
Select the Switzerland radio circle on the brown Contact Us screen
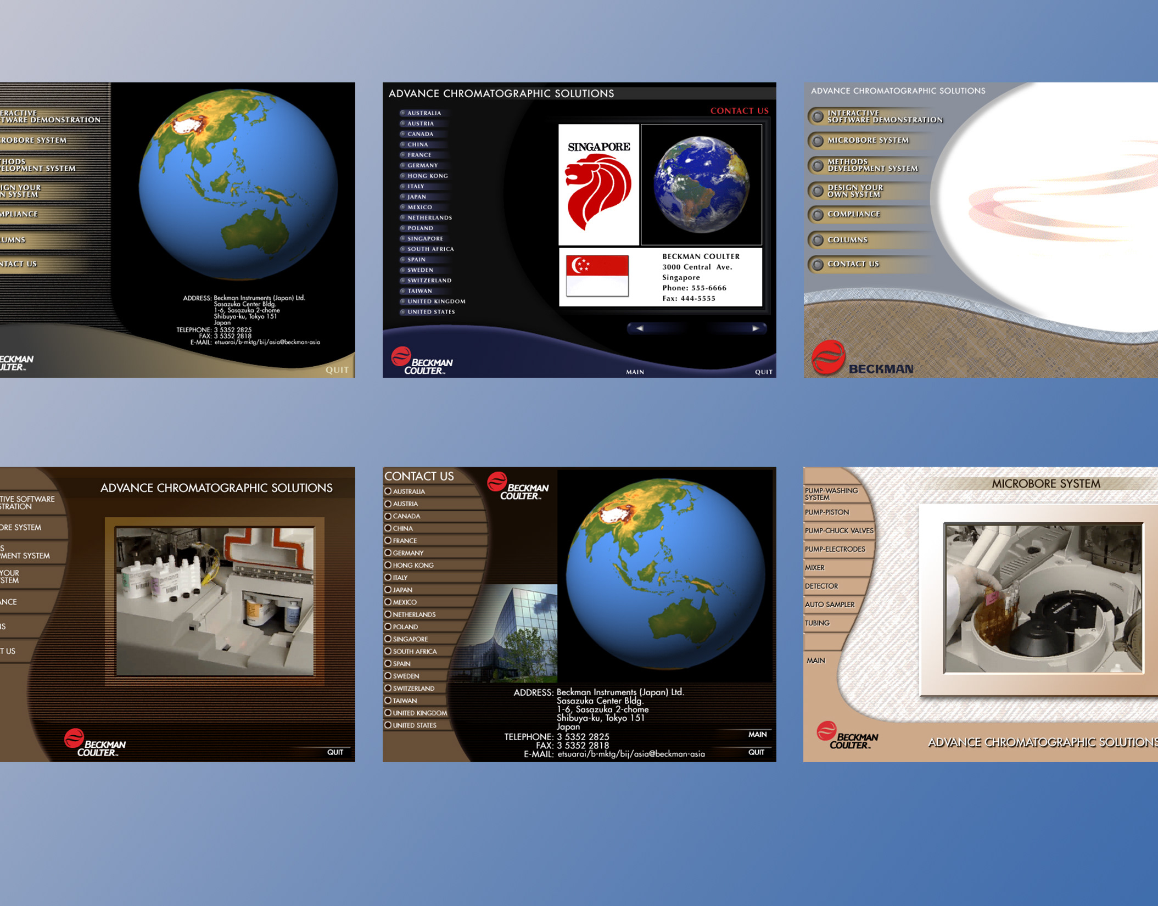(388, 688)
